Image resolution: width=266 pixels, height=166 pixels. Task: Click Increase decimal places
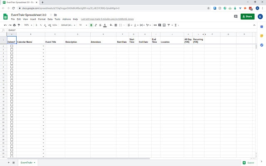49,25
